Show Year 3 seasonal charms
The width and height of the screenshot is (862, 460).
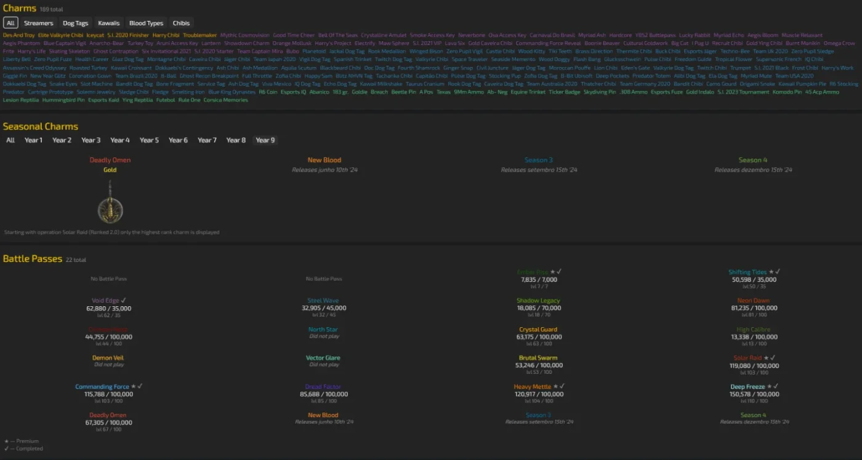pyautogui.click(x=91, y=140)
